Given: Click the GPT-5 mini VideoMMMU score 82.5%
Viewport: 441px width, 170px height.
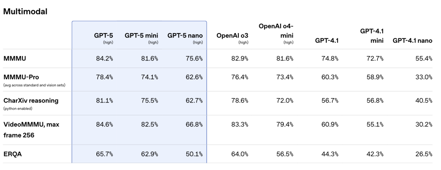Looking at the screenshot, I should [149, 124].
